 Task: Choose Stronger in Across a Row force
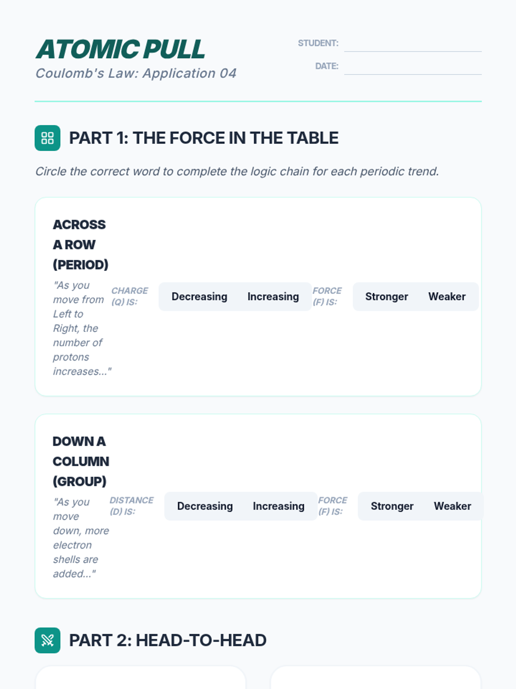(387, 297)
